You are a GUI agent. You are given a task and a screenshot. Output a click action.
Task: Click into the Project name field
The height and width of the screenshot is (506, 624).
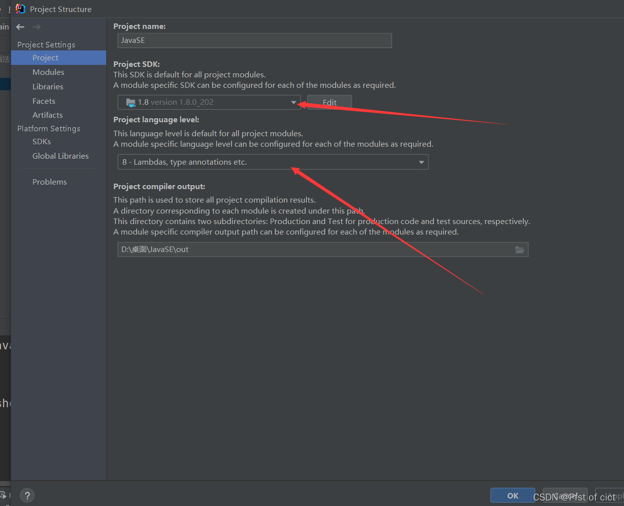(254, 40)
